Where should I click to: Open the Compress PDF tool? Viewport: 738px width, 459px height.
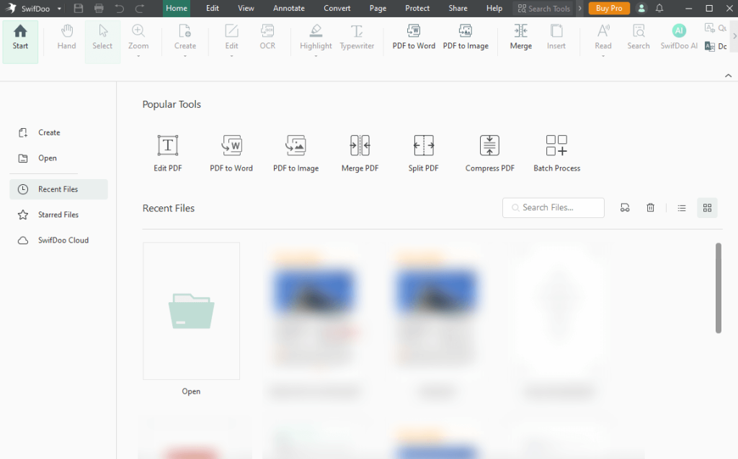click(489, 151)
